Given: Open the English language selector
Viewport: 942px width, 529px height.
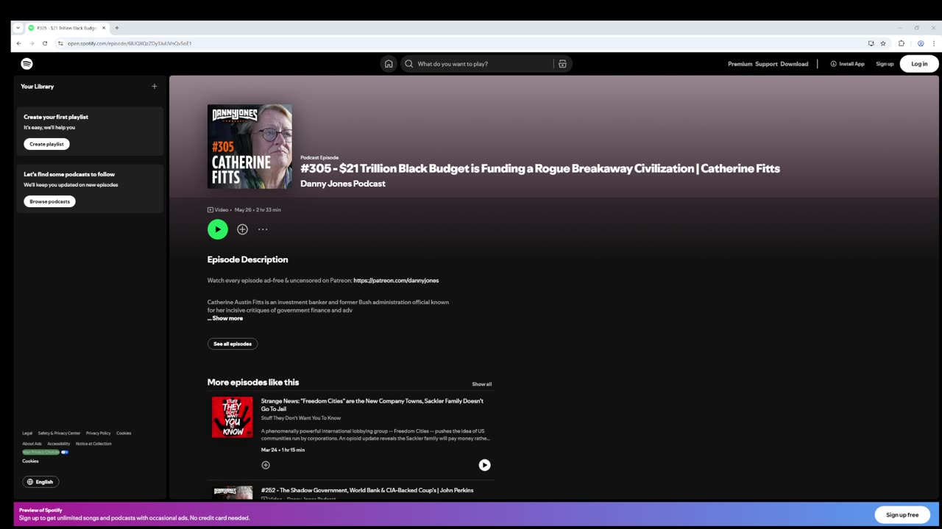Looking at the screenshot, I should coord(40,482).
